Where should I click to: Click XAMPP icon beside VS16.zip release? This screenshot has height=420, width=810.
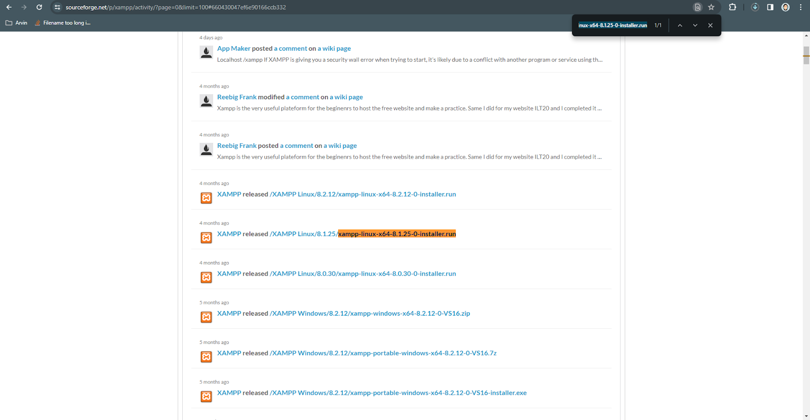coord(206,317)
